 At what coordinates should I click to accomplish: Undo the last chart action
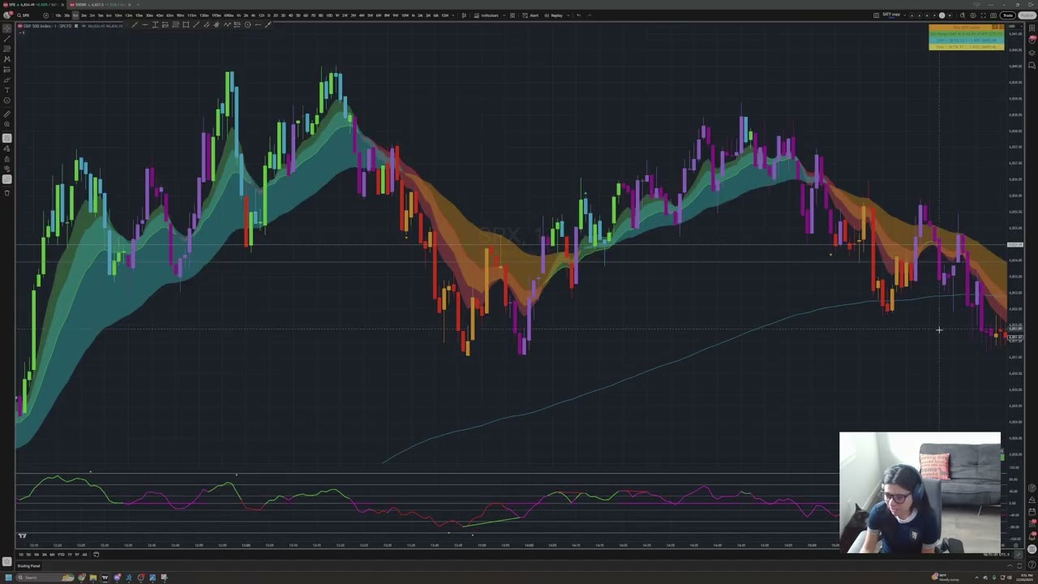point(578,15)
